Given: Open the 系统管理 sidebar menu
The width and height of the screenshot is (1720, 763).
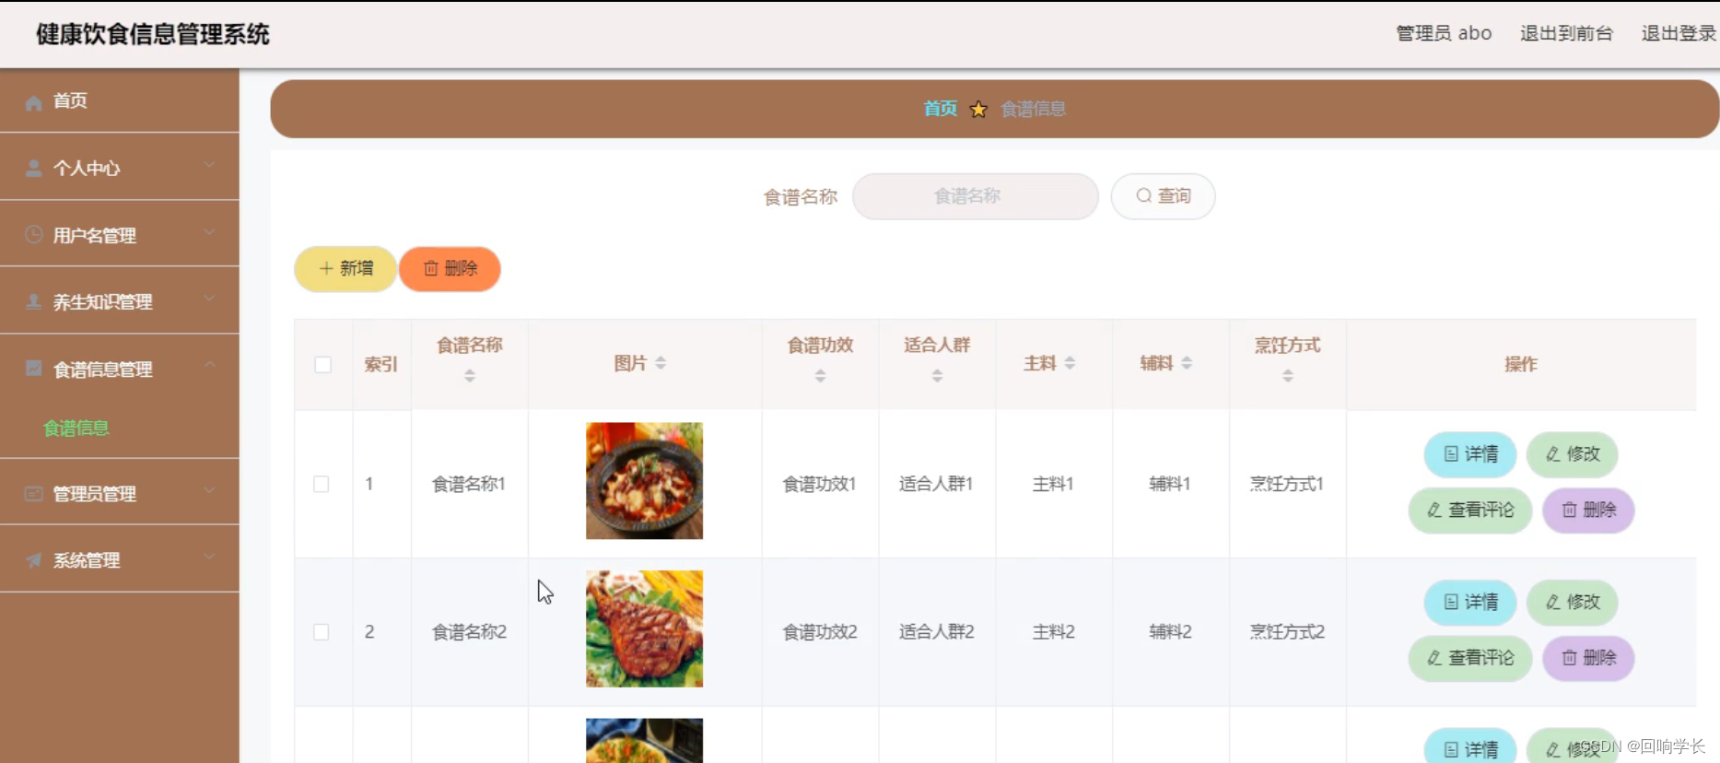Looking at the screenshot, I should [120, 559].
